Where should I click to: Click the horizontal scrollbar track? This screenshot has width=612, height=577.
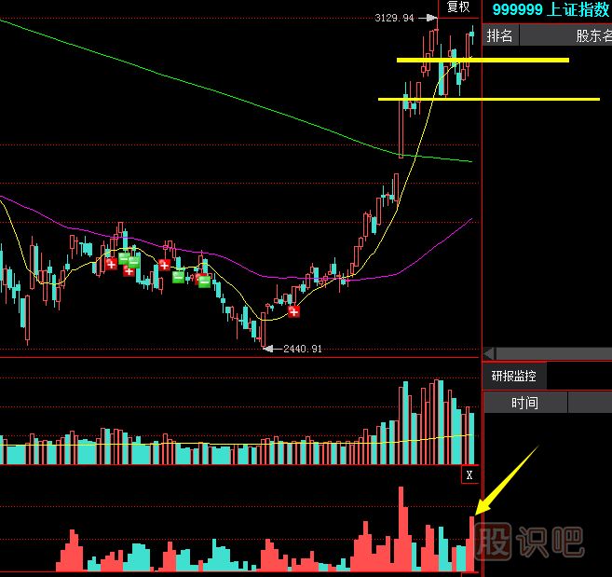(x=554, y=354)
